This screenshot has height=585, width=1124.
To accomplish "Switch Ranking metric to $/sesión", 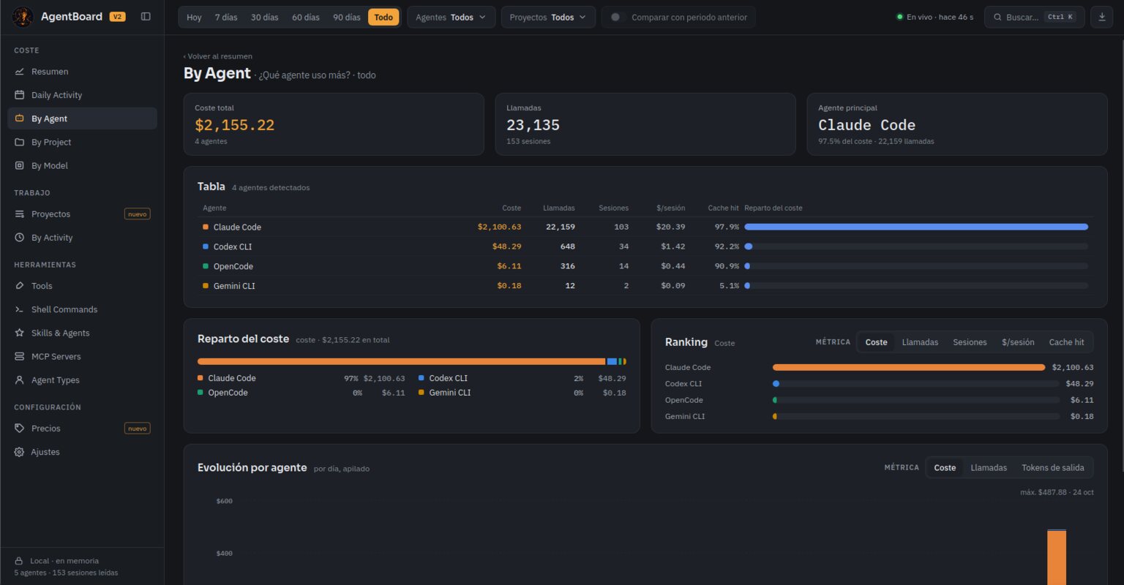I will (1018, 342).
